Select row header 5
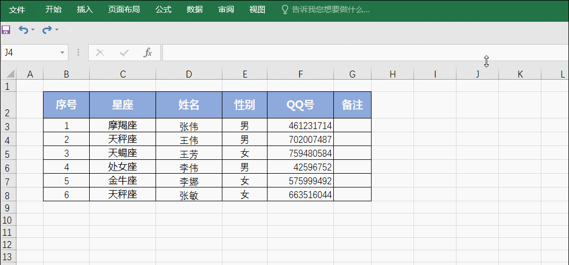 point(7,154)
